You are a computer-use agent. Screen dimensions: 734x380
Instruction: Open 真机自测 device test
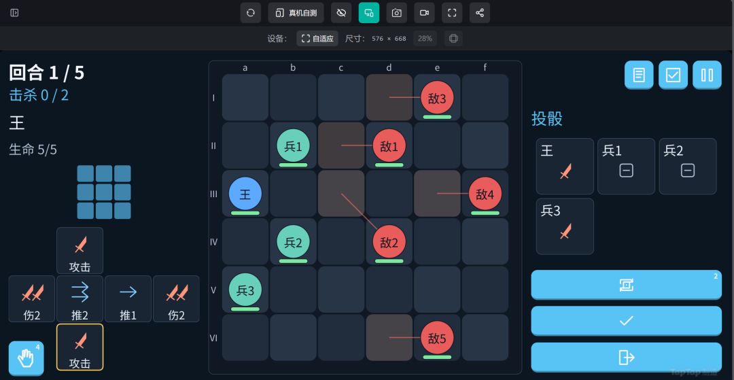[x=296, y=13]
